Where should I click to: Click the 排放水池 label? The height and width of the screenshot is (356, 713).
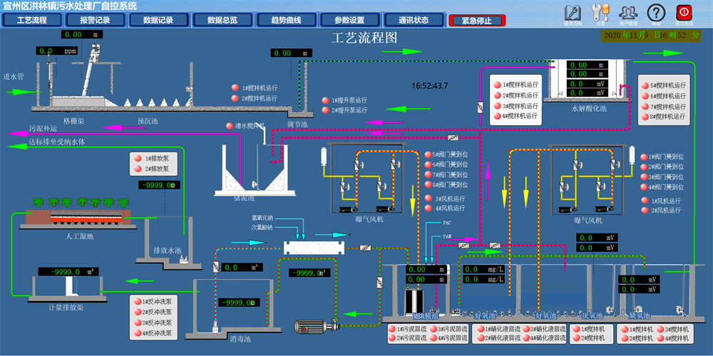coord(168,250)
